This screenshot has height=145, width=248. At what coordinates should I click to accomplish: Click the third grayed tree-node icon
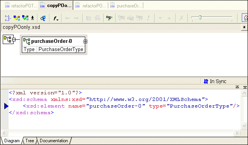[139, 18]
